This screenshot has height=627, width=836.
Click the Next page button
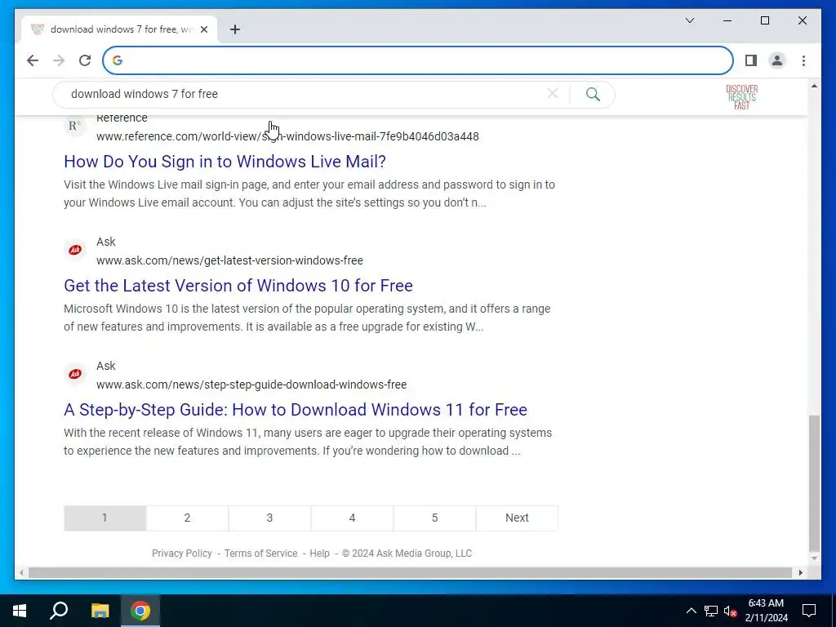pos(517,518)
